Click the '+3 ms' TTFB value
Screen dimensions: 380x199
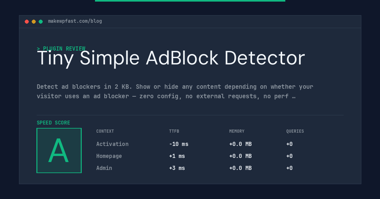(177, 168)
